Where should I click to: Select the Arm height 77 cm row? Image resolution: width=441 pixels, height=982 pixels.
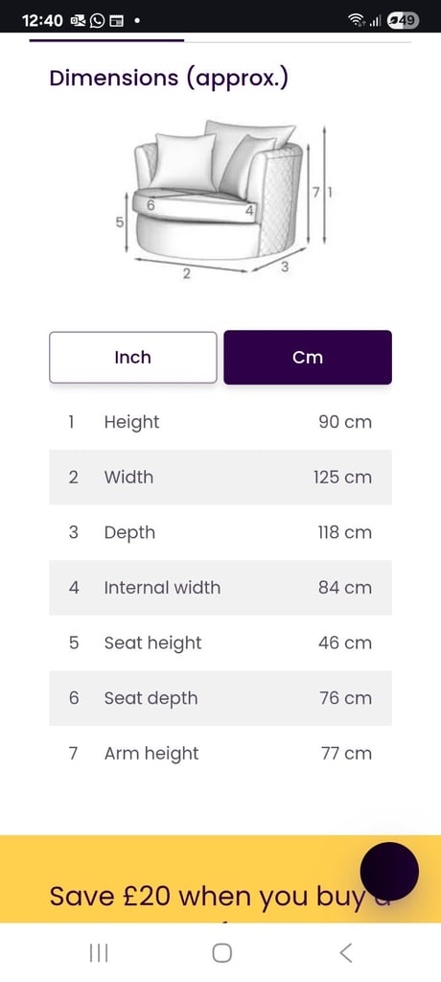click(x=220, y=753)
